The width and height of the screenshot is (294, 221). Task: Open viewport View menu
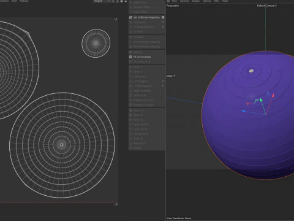click(175, 1)
